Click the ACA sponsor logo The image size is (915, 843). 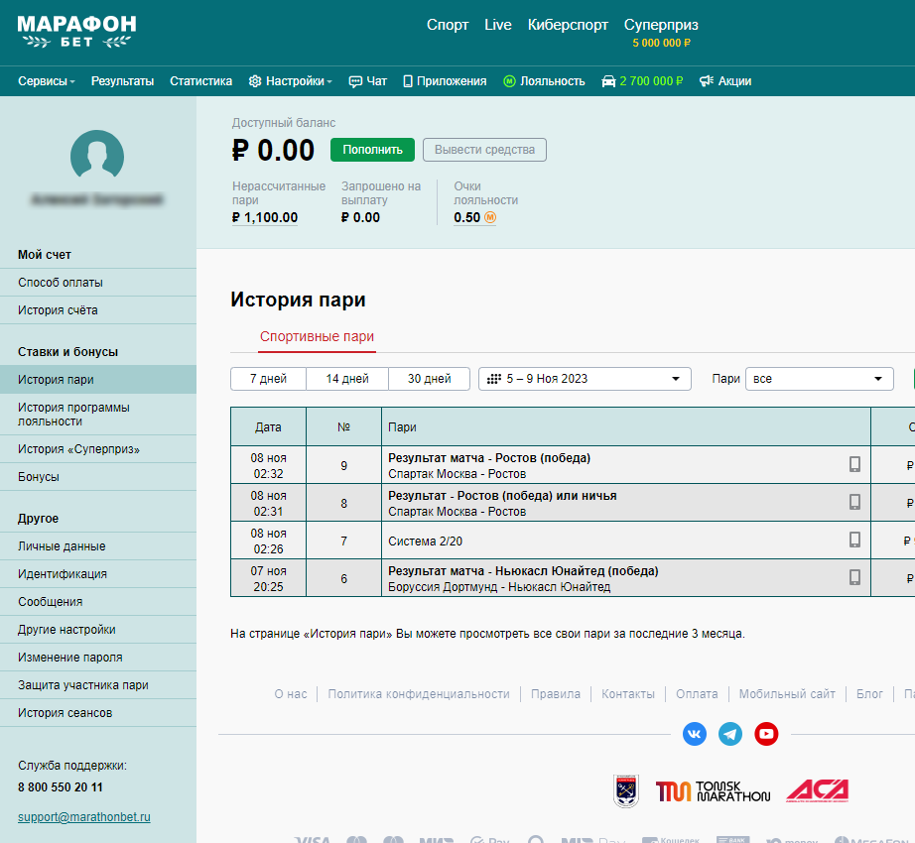click(x=818, y=791)
